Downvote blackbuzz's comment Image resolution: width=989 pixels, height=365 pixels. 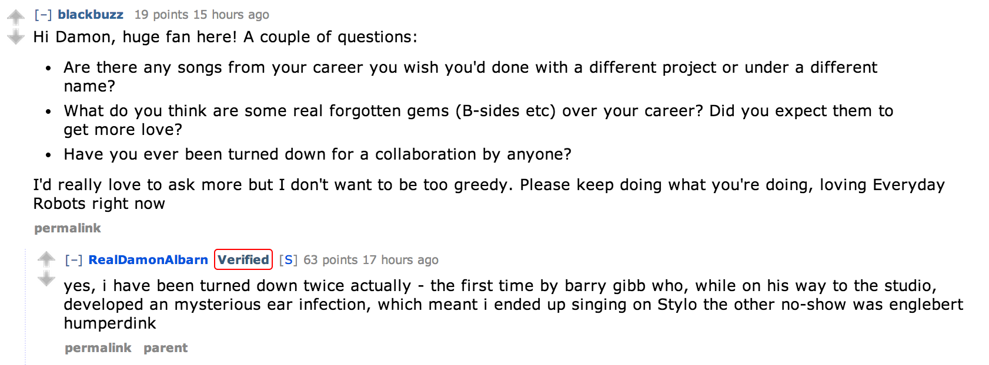(16, 38)
